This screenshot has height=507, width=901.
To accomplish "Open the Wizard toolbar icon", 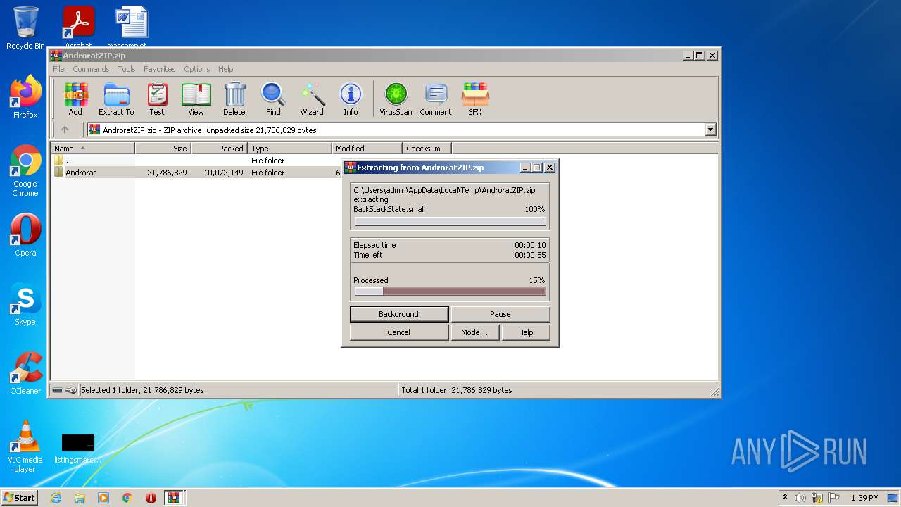I will coord(312,99).
